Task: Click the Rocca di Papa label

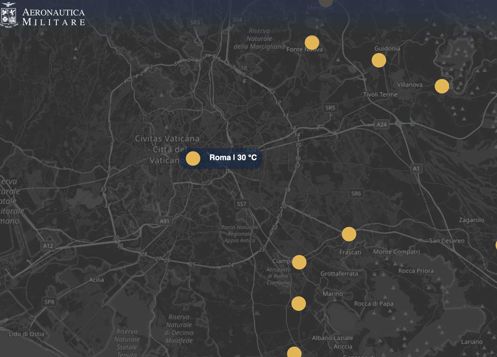Action: tap(374, 304)
